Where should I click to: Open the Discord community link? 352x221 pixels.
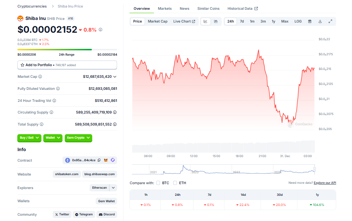click(107, 215)
